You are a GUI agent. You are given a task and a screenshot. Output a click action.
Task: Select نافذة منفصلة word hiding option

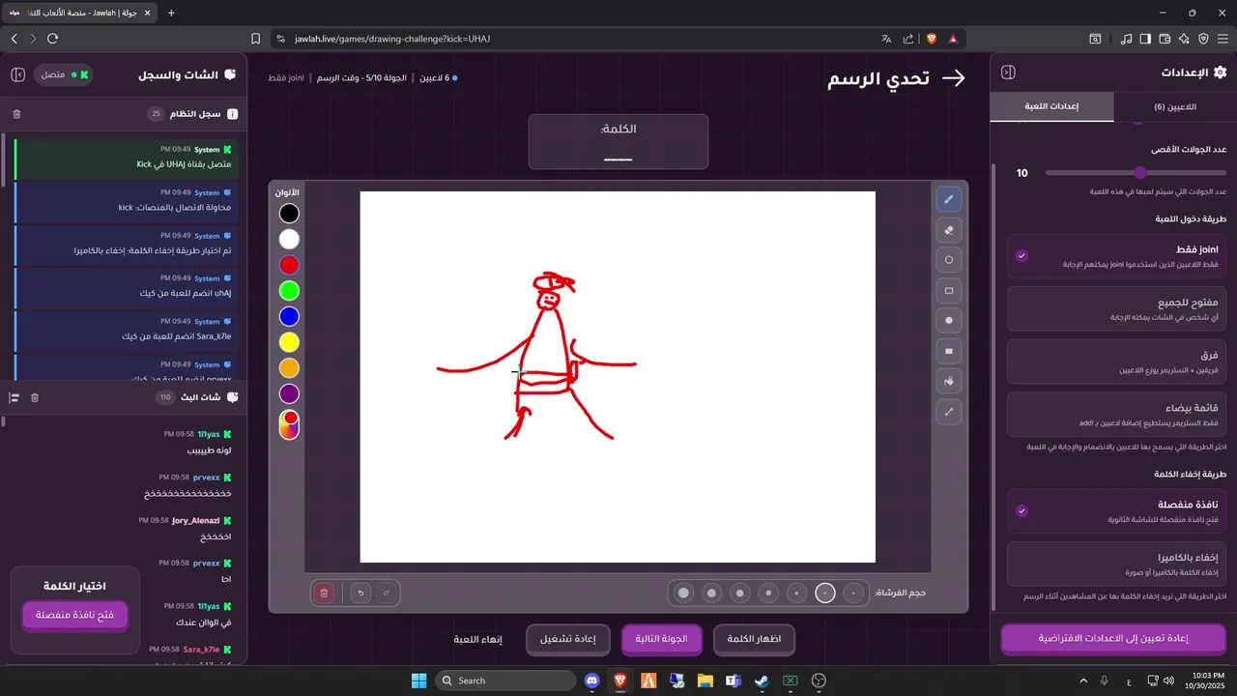pyautogui.click(x=1116, y=511)
